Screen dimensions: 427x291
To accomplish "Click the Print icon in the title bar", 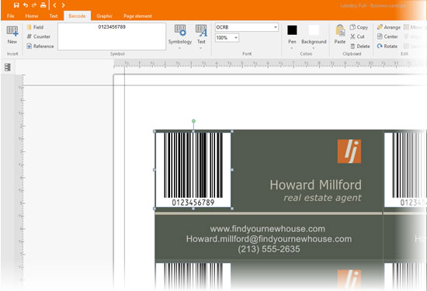I will (43, 5).
